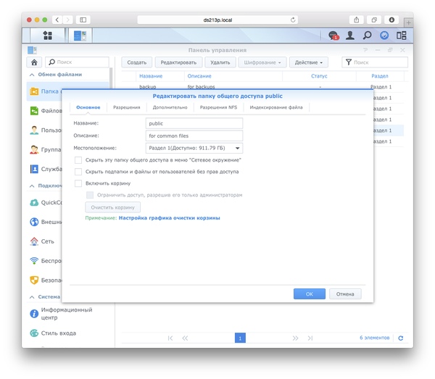Click the Directory Service icon
The height and width of the screenshot is (379, 435).
coord(34,169)
